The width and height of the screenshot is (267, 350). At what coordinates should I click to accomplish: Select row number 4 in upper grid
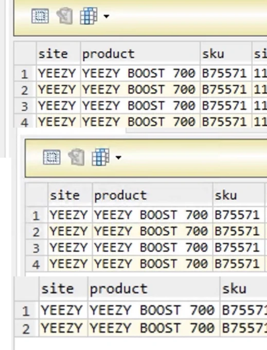pyautogui.click(x=25, y=121)
